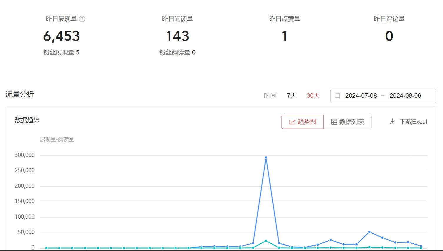The width and height of the screenshot is (443, 251).
Task: Click the 数据趋势 heading
Action: (x=27, y=120)
